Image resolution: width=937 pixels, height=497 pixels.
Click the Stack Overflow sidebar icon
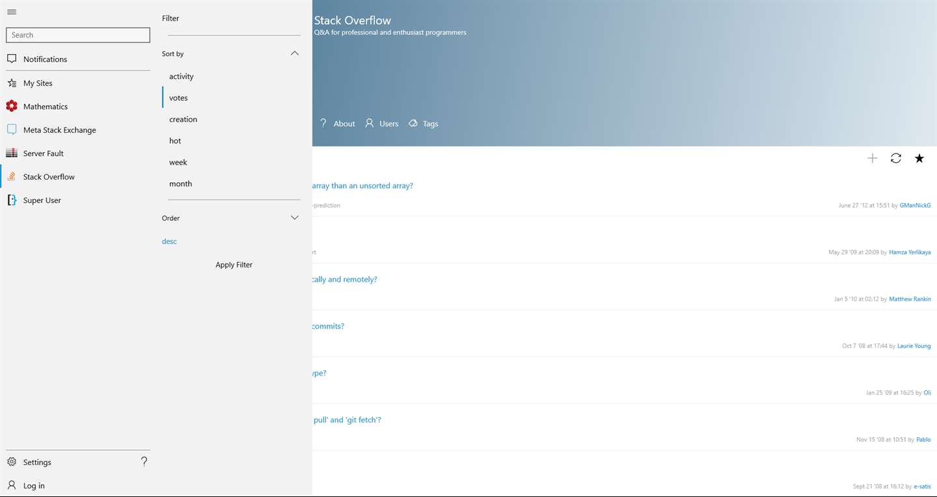point(12,176)
